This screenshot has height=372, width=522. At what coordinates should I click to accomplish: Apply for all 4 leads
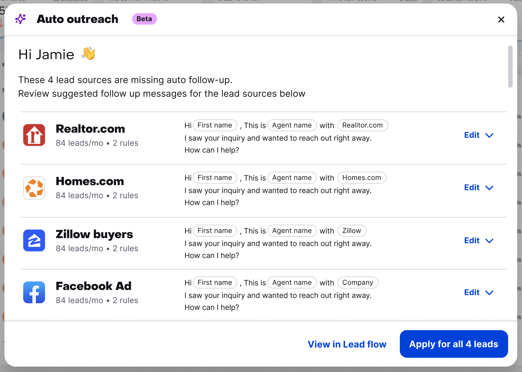[x=454, y=344]
